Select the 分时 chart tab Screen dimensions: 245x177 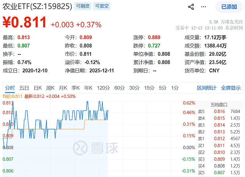10,88
